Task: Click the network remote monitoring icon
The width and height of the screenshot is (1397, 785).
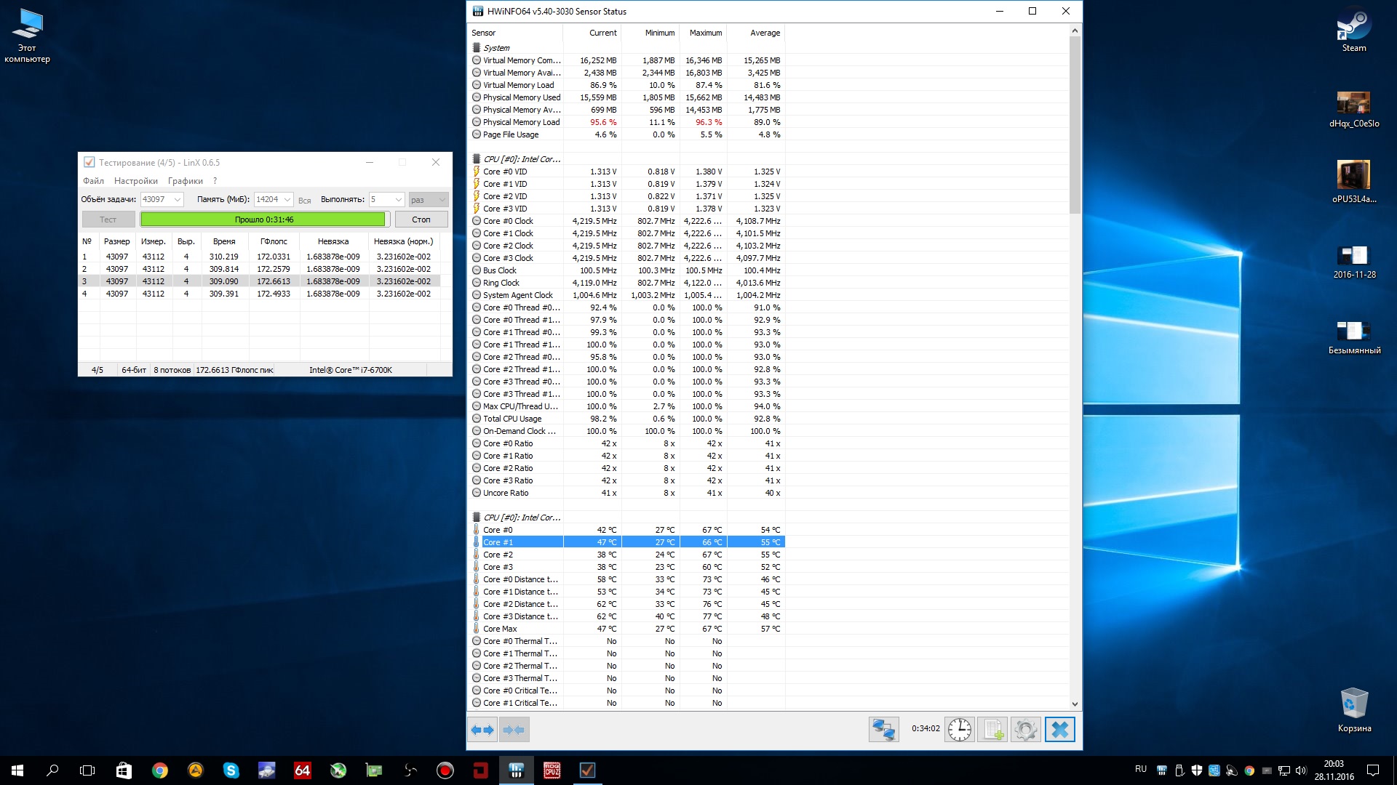Action: tap(883, 729)
